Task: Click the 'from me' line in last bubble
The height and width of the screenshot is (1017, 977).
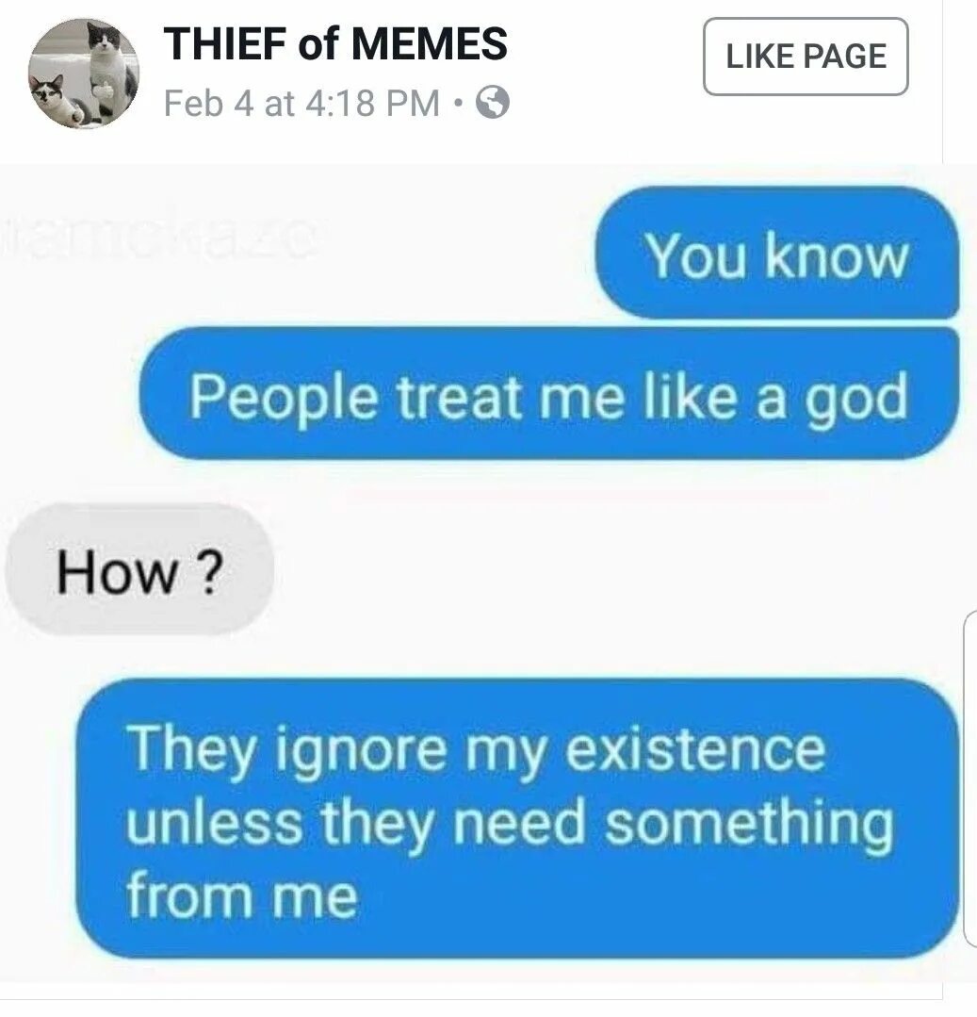Action: [242, 895]
